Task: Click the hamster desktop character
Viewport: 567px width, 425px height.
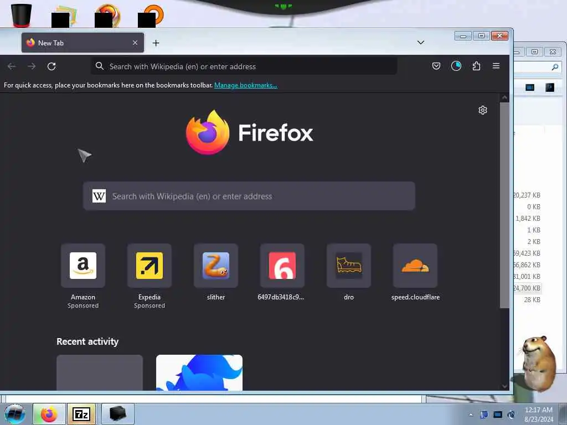Action: (x=539, y=363)
